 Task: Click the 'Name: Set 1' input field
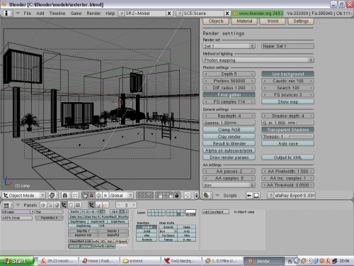tap(287, 46)
